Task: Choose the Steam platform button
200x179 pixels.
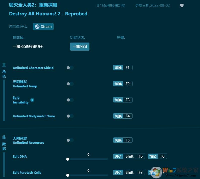Action: pyautogui.click(x=43, y=27)
